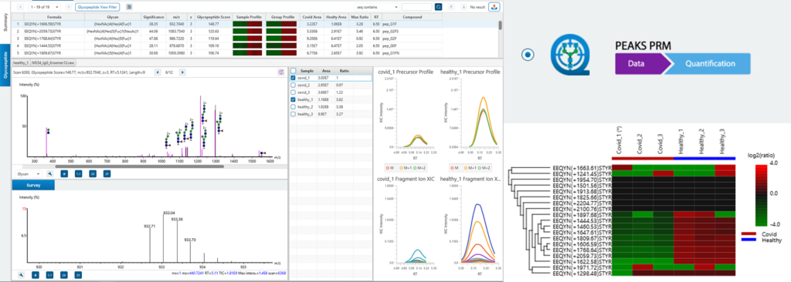791x282 pixels.
Task: Uncheck the healthy_1 sample checkbox
Action: click(x=294, y=100)
